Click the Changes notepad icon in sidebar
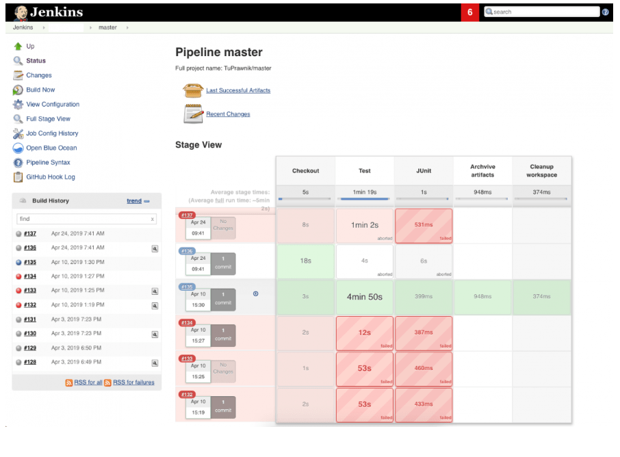Screen dimensions: 620x457 point(17,75)
